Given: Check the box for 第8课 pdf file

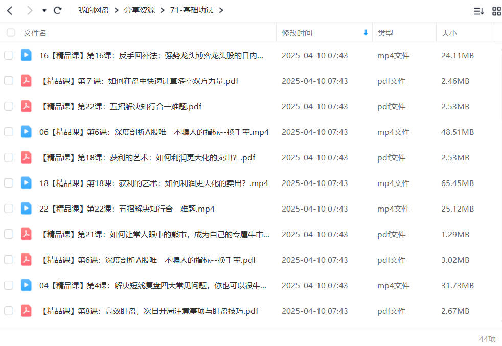Looking at the screenshot, I should (9, 311).
